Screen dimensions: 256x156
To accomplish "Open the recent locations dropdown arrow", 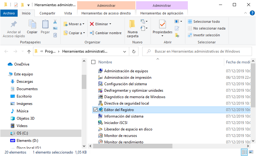I will coord(23,51).
